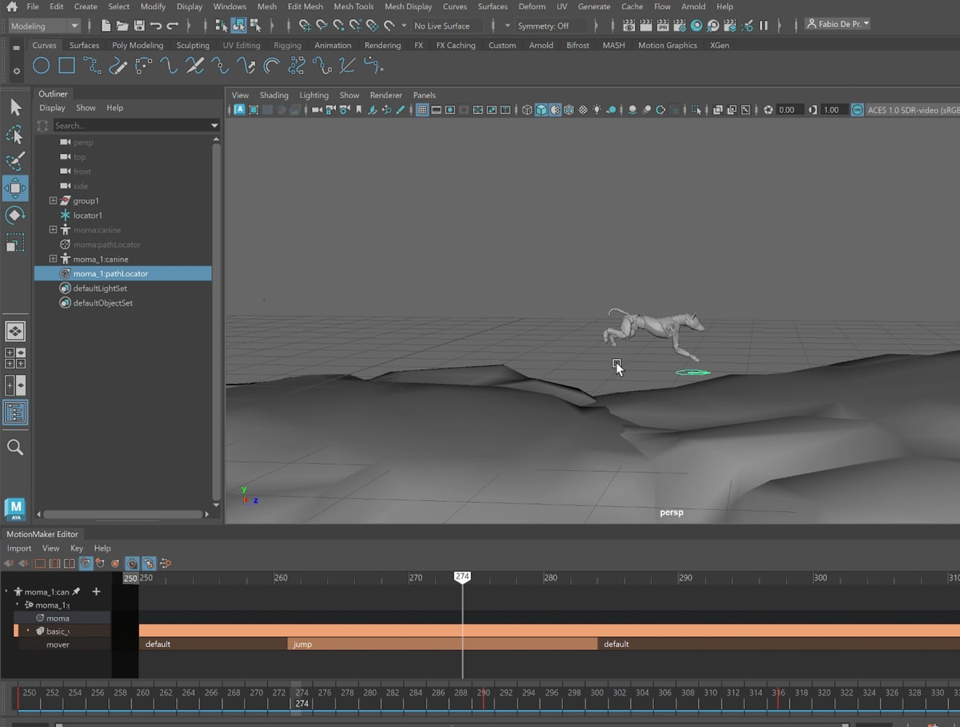Expand the group1 node in the Outliner
Image resolution: width=960 pixels, height=727 pixels.
point(52,201)
